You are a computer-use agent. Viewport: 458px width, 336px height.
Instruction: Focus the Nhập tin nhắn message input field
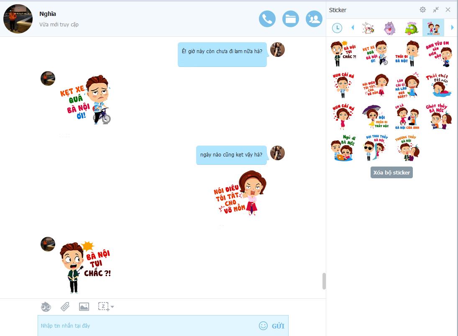[146, 326]
